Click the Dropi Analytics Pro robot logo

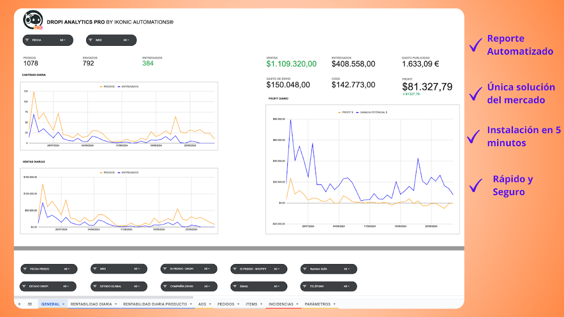point(33,20)
